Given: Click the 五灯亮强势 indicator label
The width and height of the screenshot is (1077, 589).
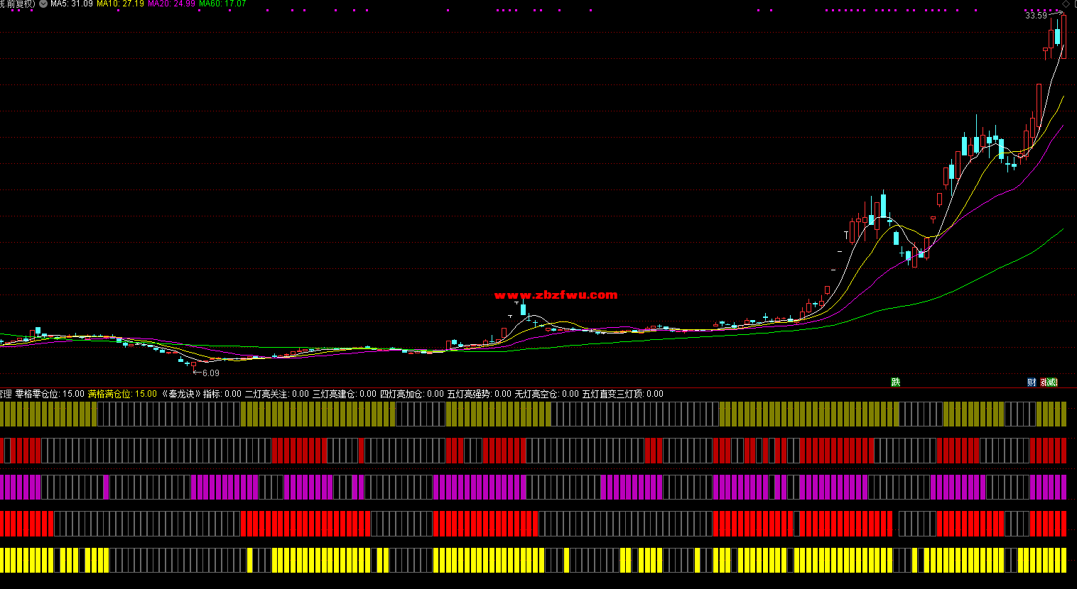Looking at the screenshot, I should pos(479,394).
